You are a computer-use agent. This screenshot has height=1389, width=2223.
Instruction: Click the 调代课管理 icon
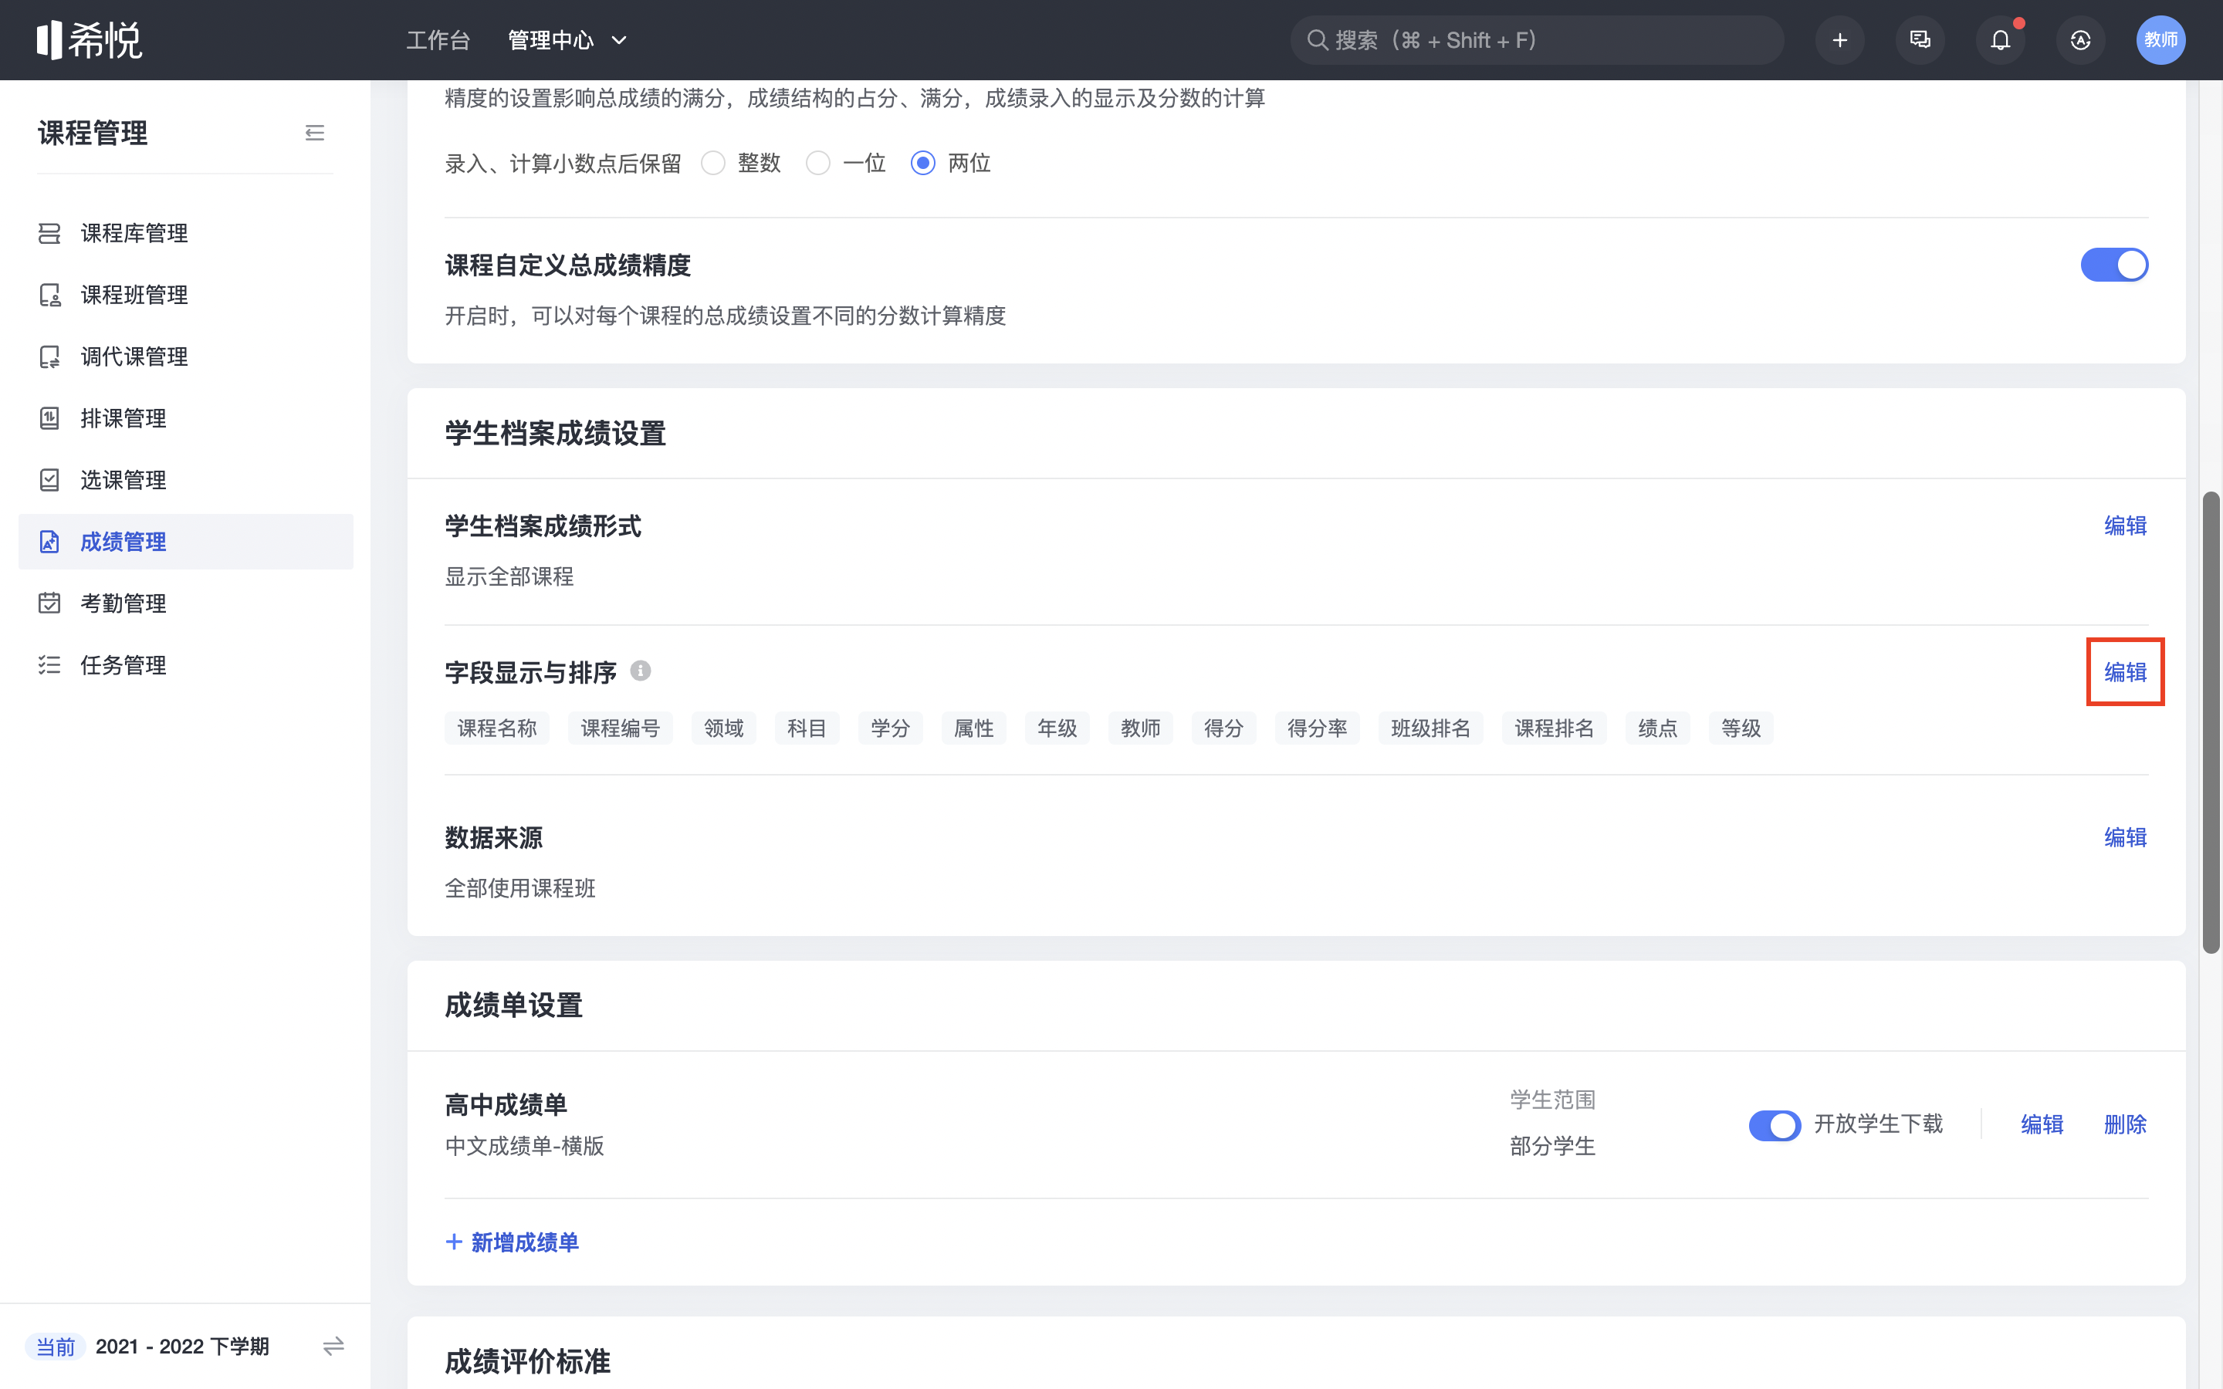[x=49, y=357]
